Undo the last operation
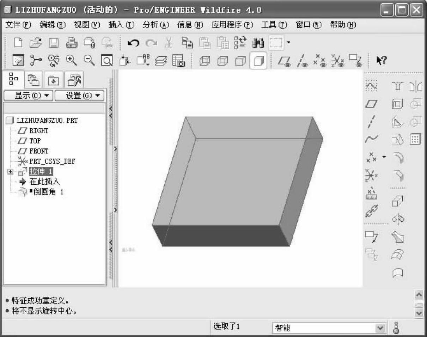This screenshot has height=337, width=427. point(133,43)
